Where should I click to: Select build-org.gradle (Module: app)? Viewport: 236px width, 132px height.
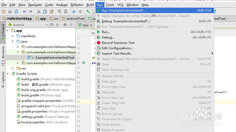coord(42,90)
